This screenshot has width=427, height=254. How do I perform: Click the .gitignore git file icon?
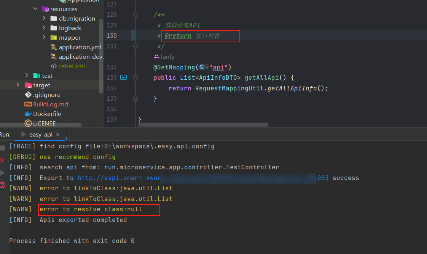[28, 95]
